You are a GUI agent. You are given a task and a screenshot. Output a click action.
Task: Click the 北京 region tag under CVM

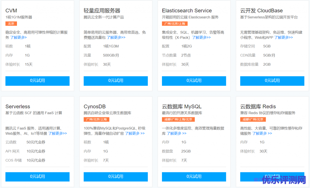11,24
